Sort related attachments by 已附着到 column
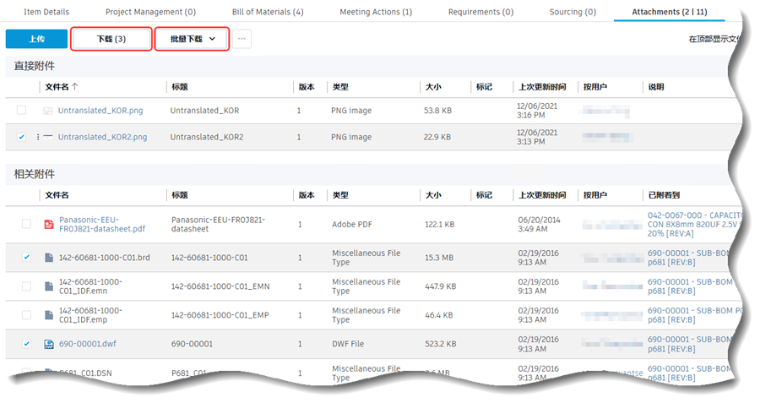Viewport: 760px width, 403px height. click(x=664, y=195)
